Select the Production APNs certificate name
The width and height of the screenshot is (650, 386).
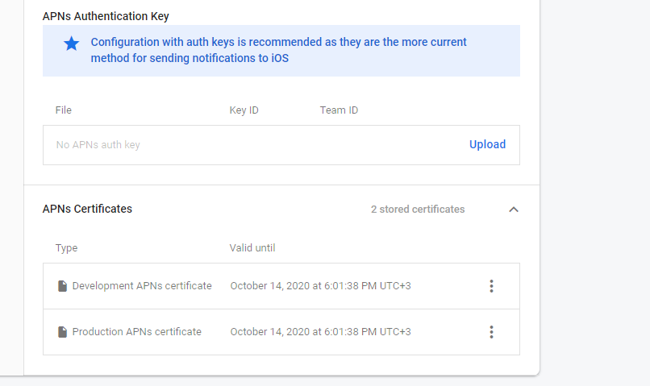(137, 332)
